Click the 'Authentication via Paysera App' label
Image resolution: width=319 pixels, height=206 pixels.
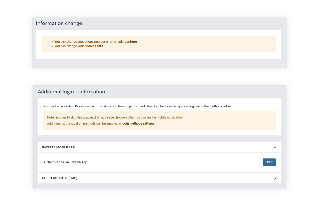coord(65,162)
